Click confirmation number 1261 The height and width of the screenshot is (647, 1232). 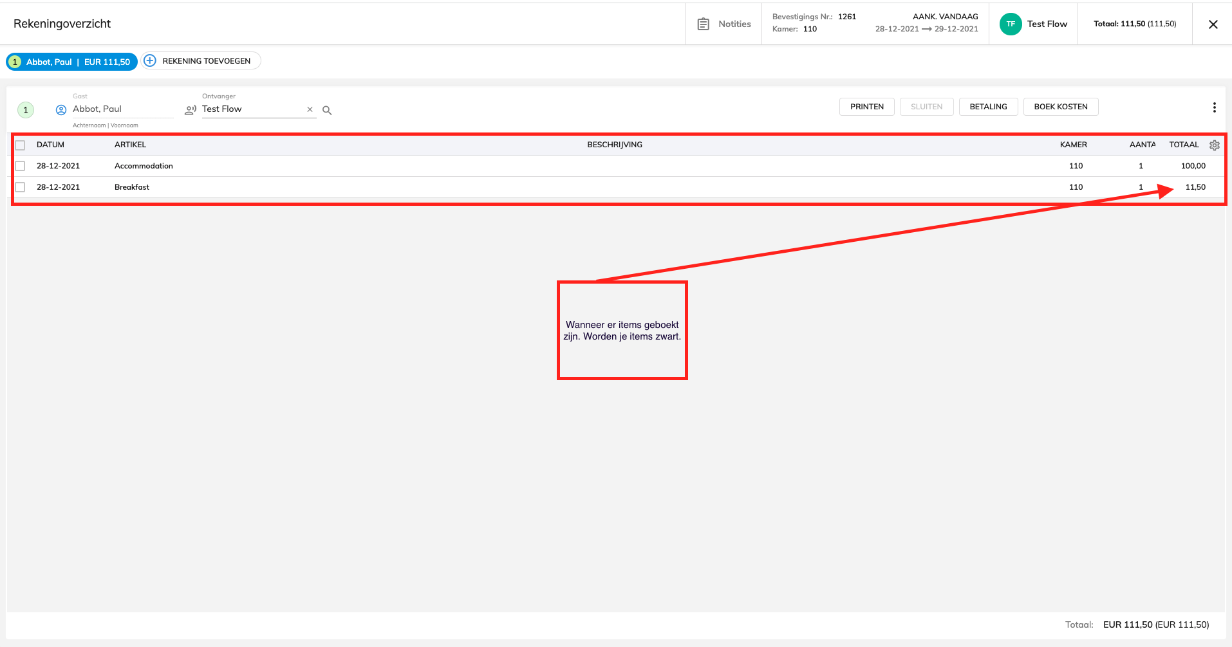pos(847,17)
